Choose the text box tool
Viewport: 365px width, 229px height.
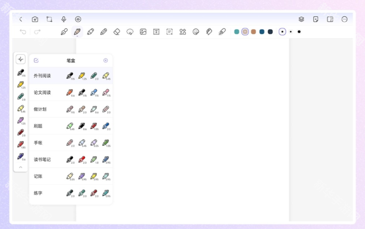[x=156, y=32]
